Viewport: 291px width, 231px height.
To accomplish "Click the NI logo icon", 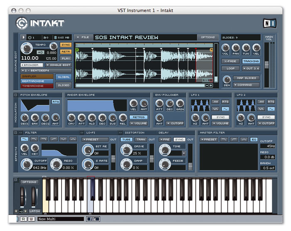I will (x=269, y=23).
